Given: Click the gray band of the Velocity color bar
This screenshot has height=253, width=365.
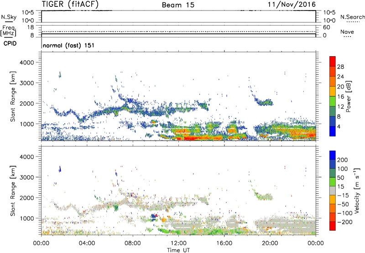Looking at the screenshot, I should [x=333, y=190].
